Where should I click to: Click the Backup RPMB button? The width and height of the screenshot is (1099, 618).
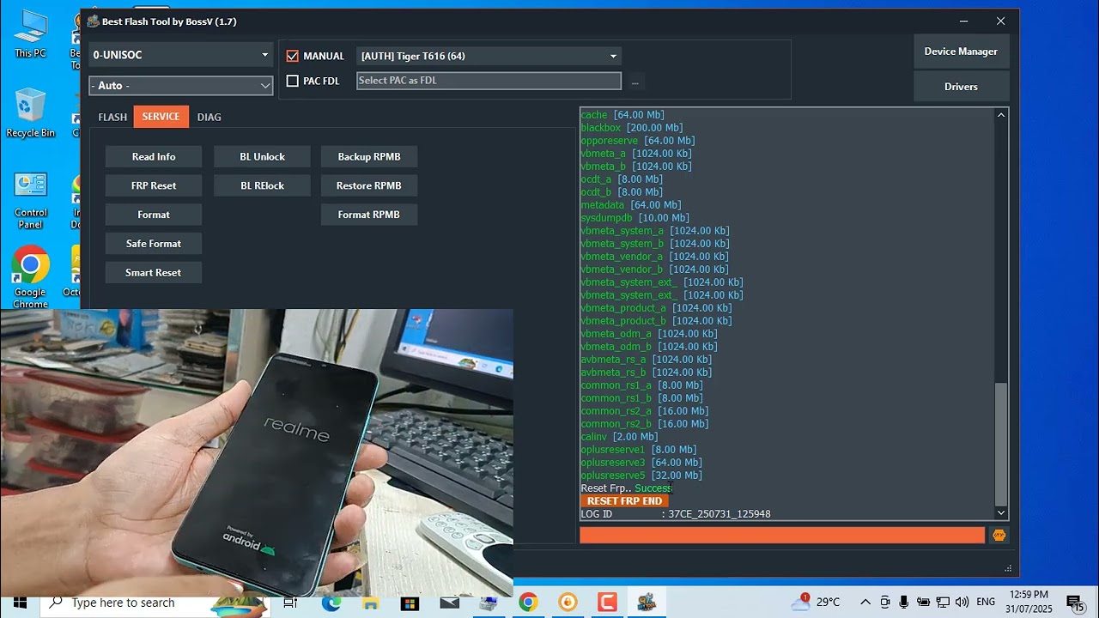[369, 156]
